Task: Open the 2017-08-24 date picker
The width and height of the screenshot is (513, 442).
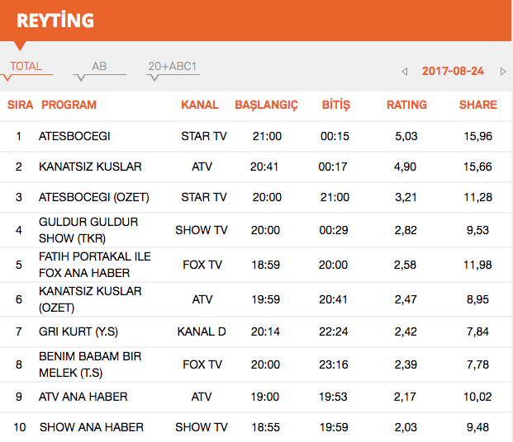Action: tap(453, 72)
